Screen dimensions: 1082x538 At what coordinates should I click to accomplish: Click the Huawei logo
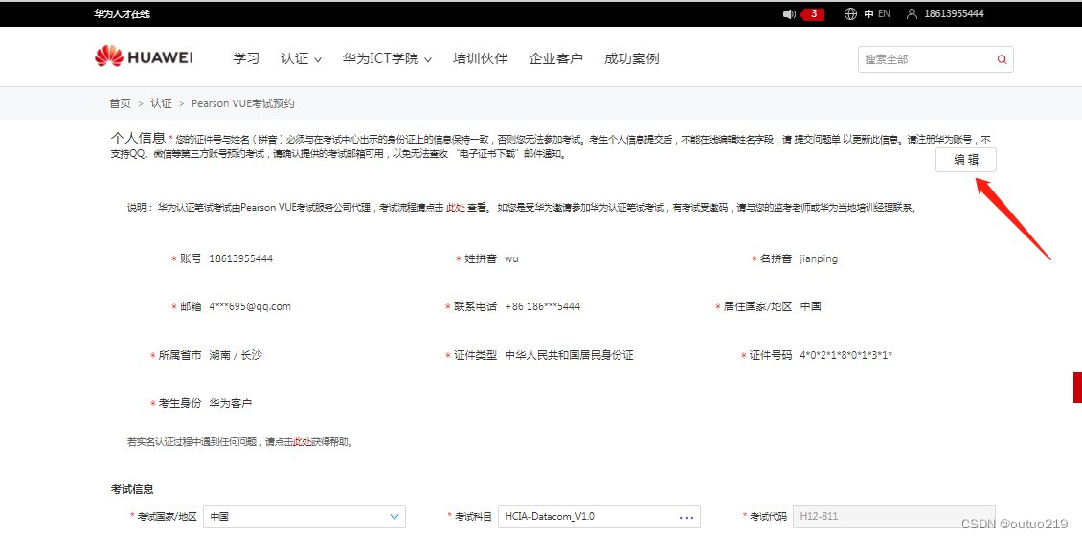(144, 56)
